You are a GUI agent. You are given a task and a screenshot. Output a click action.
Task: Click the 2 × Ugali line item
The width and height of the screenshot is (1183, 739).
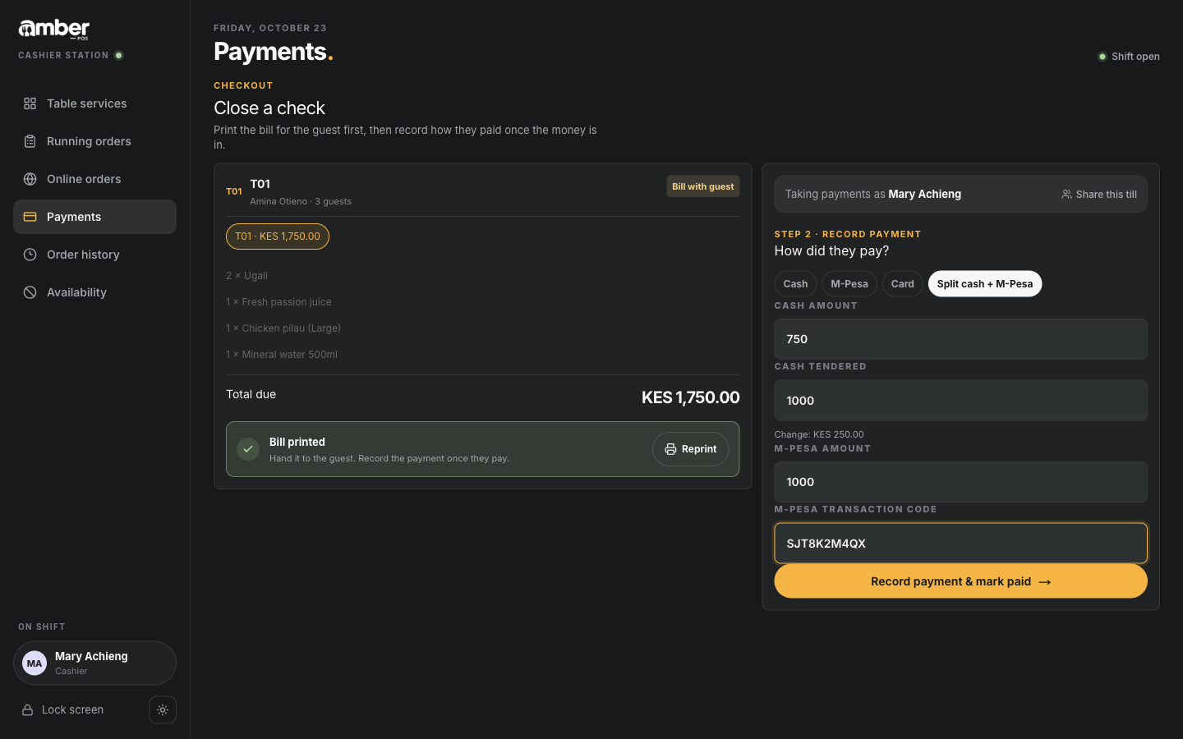point(246,276)
